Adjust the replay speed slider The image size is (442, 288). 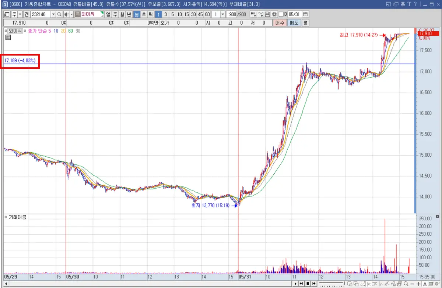332,284
